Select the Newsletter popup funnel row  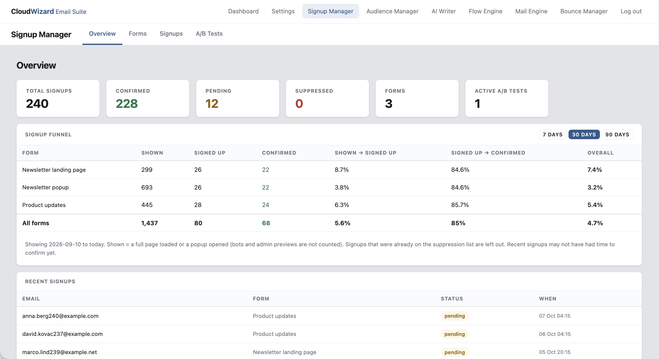point(329,187)
